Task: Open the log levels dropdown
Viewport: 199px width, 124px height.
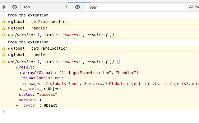Action: coord(193,7)
